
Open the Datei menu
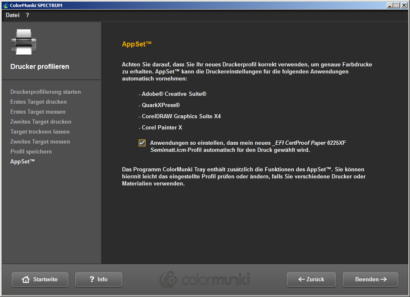pos(12,15)
